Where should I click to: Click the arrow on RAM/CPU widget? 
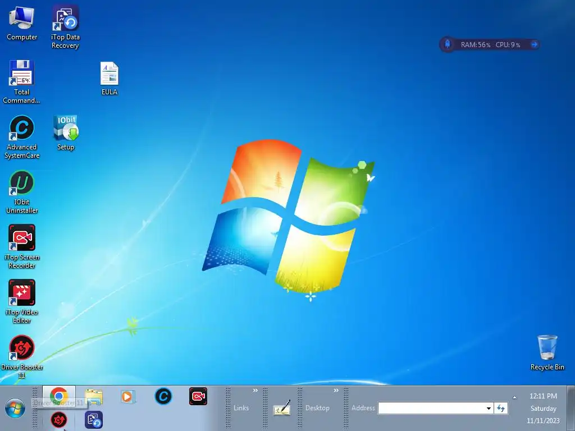[535, 44]
